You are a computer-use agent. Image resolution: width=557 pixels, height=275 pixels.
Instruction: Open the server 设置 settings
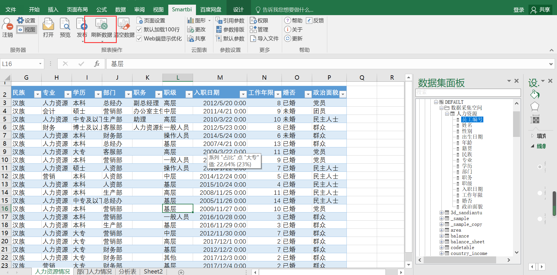coord(26,20)
